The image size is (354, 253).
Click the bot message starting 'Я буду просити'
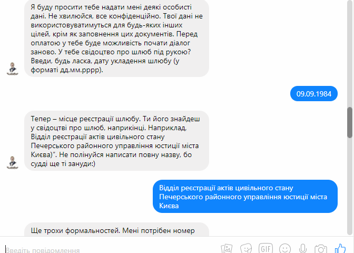[x=116, y=38]
